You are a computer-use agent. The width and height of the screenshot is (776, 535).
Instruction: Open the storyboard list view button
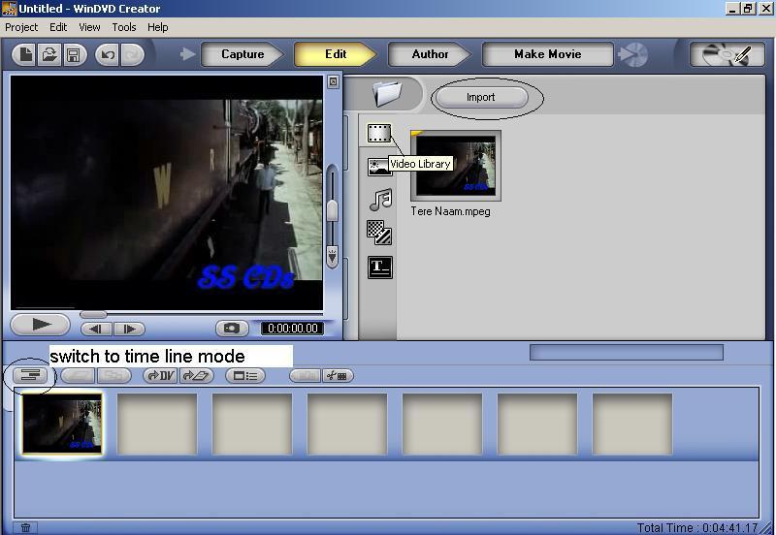tap(245, 376)
